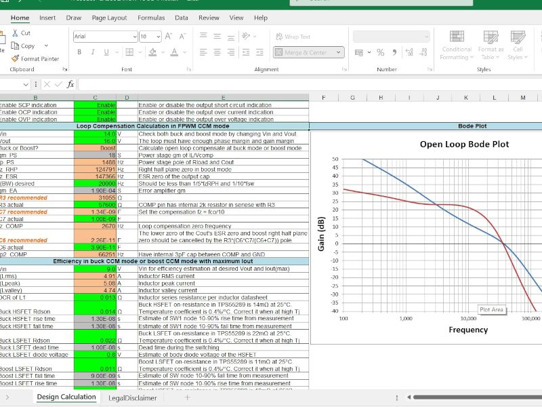This screenshot has height=407, width=542.
Task: Toggle Italic formatting
Action: tap(93, 52)
